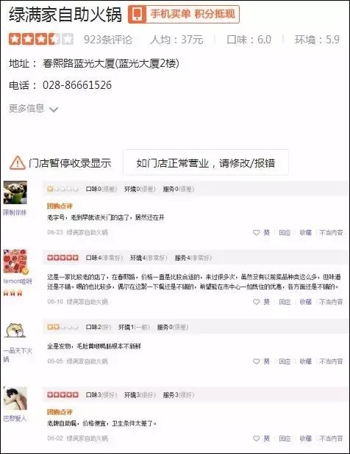Open the first reviewer's avatar thumbnail
Viewport: 350px width, 454px height.
click(x=15, y=192)
